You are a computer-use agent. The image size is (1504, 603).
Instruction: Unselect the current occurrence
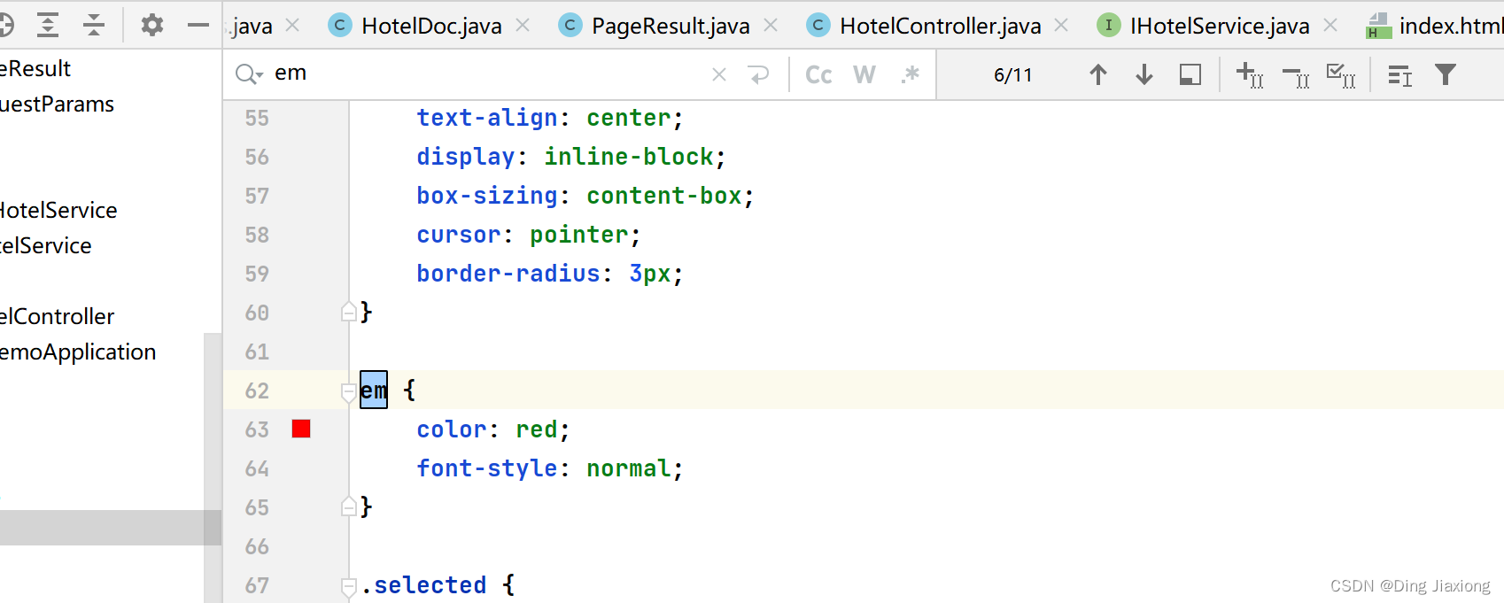pos(1296,77)
